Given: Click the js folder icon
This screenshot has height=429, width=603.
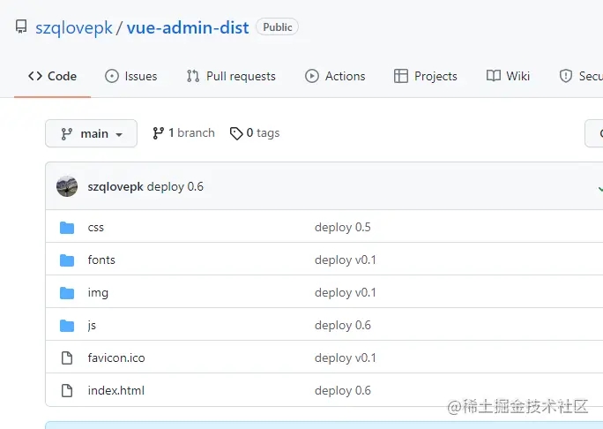Looking at the screenshot, I should (67, 326).
